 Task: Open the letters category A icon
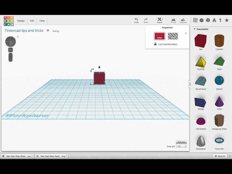coord(214,20)
